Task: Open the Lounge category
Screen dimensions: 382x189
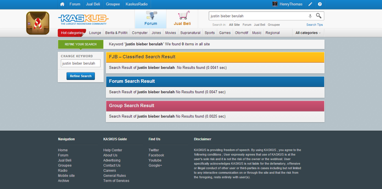Action: point(95,33)
